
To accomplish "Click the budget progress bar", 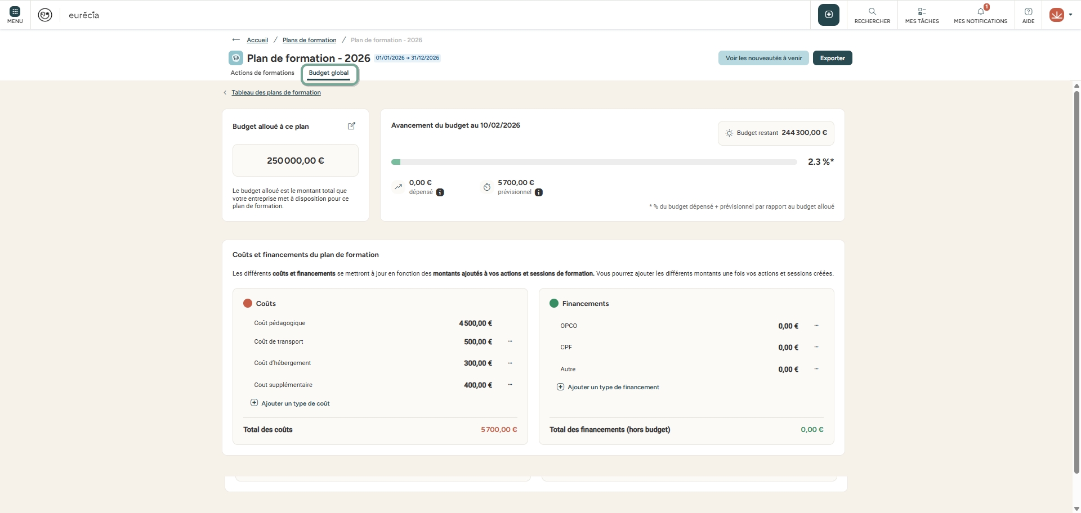I will pyautogui.click(x=594, y=162).
